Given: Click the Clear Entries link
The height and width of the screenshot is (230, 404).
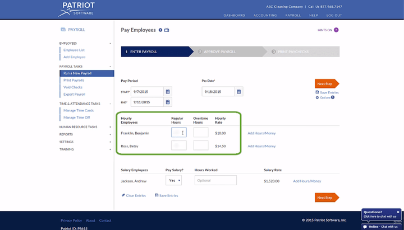Looking at the screenshot, I should (x=135, y=195).
